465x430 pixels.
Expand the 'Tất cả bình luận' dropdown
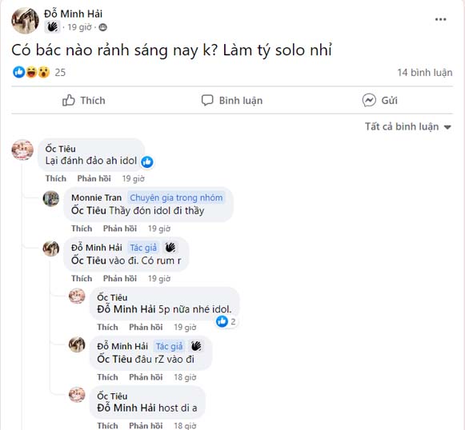tap(407, 127)
